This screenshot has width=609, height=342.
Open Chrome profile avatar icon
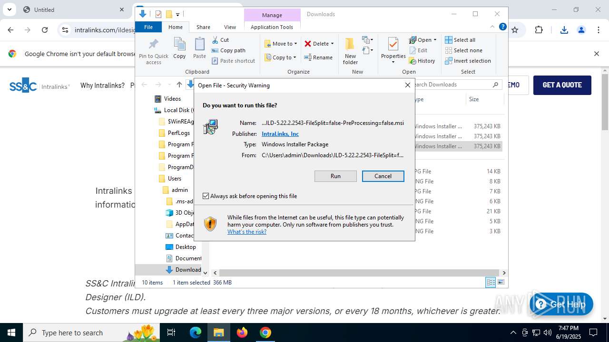[581, 30]
